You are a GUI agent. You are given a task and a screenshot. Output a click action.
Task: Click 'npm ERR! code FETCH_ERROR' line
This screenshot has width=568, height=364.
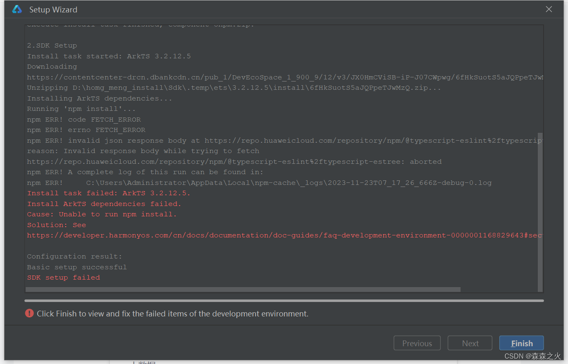pos(84,120)
